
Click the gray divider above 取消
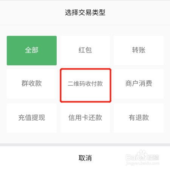85,145
